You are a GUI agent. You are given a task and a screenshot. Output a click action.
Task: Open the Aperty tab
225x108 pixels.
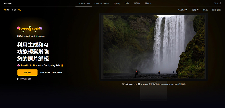pos(117,3)
